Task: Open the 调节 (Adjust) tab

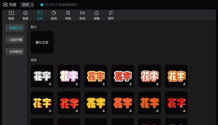Action: 111,15
